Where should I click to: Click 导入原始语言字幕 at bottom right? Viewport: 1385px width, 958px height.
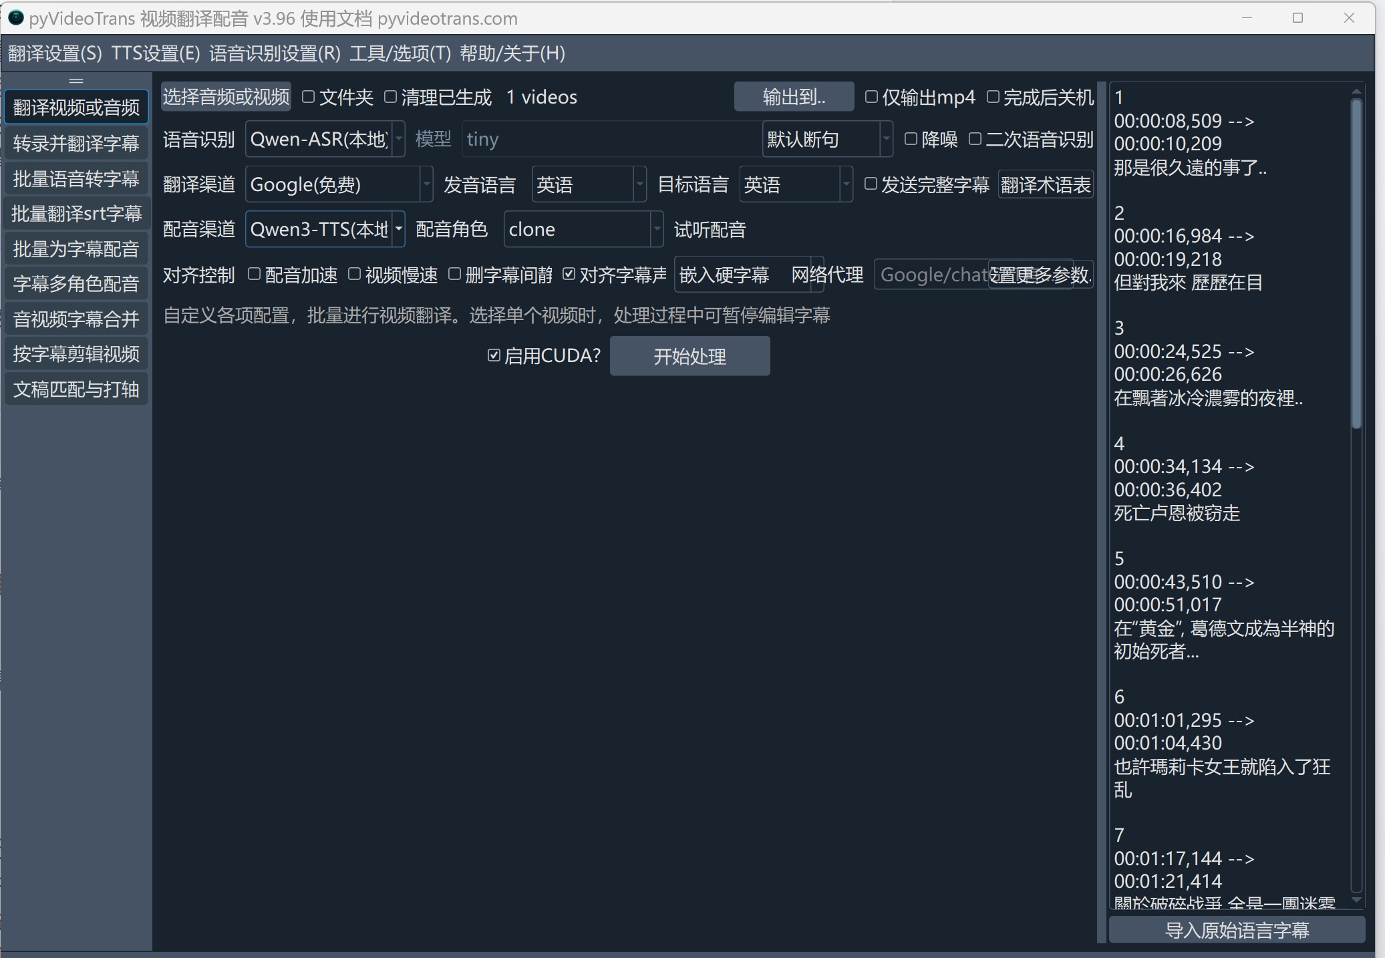[1237, 929]
